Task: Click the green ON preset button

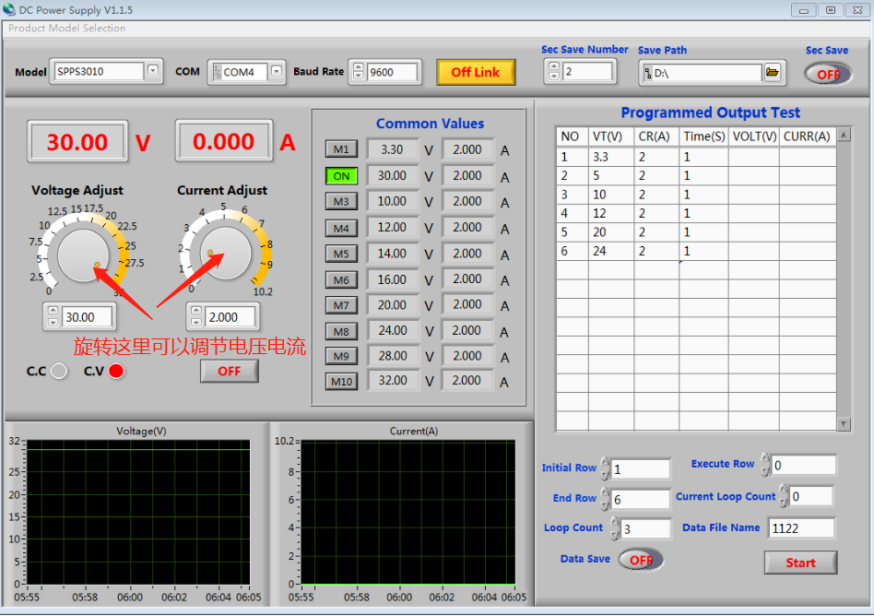Action: [x=341, y=175]
